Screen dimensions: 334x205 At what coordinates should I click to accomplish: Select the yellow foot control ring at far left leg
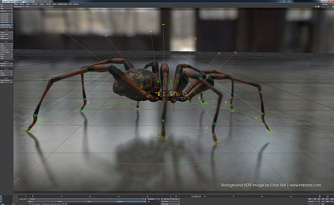27,131
